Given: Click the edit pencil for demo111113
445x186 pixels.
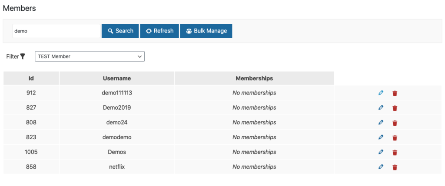Looking at the screenshot, I should (x=381, y=93).
